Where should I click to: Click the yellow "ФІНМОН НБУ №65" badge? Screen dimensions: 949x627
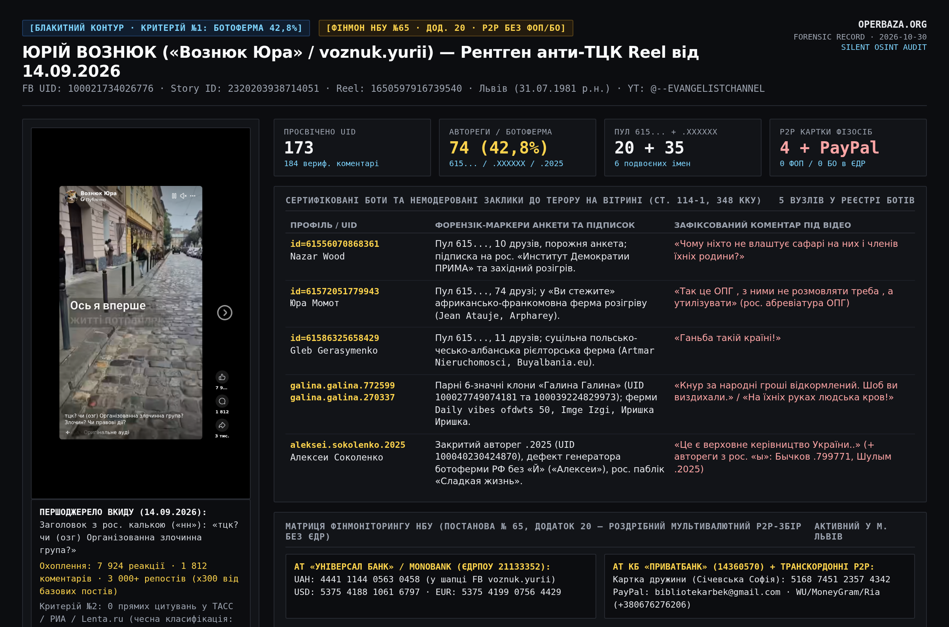pyautogui.click(x=446, y=28)
